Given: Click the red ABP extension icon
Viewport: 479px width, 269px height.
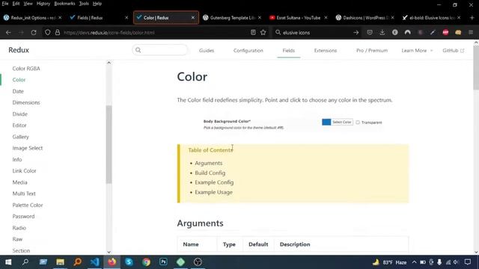Looking at the screenshot, I should tap(445, 32).
